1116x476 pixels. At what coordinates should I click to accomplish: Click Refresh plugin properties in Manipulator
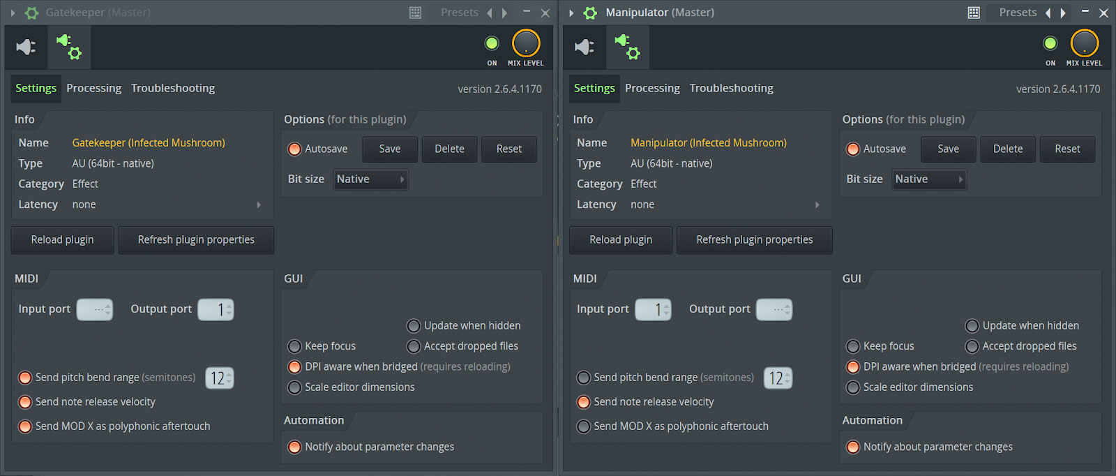click(754, 240)
